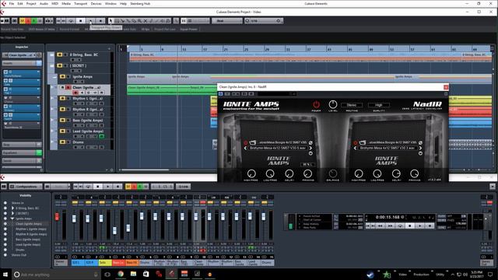Image resolution: width=498 pixels, height=280 pixels.
Task: Click the left cabinet High Pass knob
Action: [x=251, y=173]
